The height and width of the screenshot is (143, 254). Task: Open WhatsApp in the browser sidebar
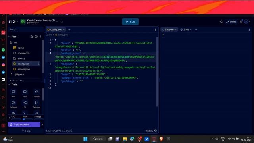[3, 50]
